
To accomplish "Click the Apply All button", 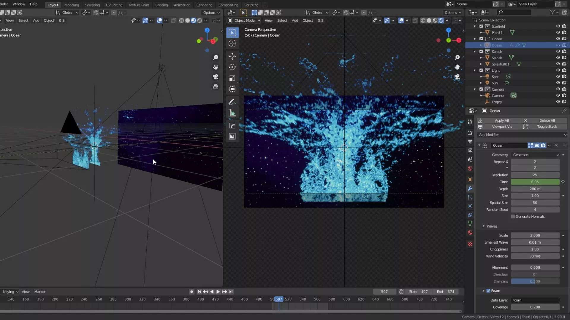I will [x=501, y=121].
